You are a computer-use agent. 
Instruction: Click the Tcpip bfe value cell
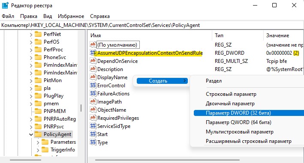[x=277, y=61]
